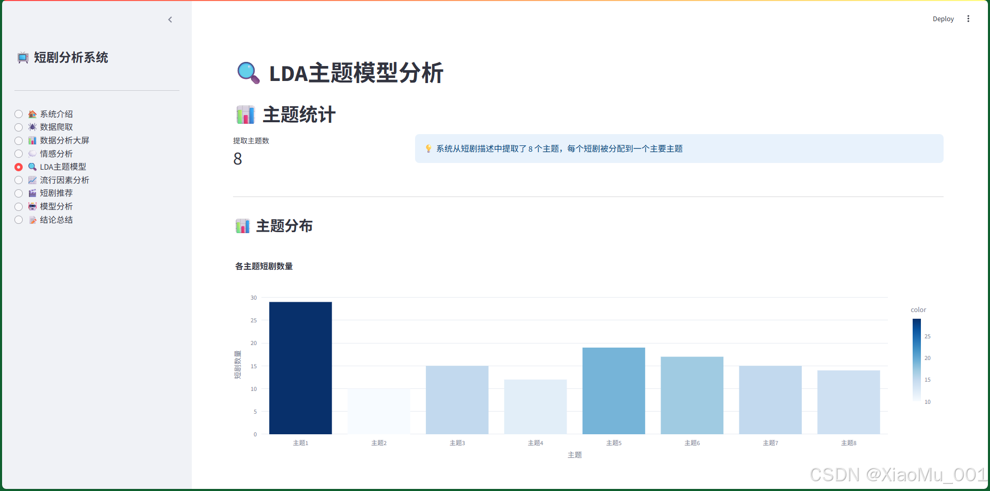Select 模型分析 in the sidebar
The image size is (990, 491).
pyautogui.click(x=19, y=206)
